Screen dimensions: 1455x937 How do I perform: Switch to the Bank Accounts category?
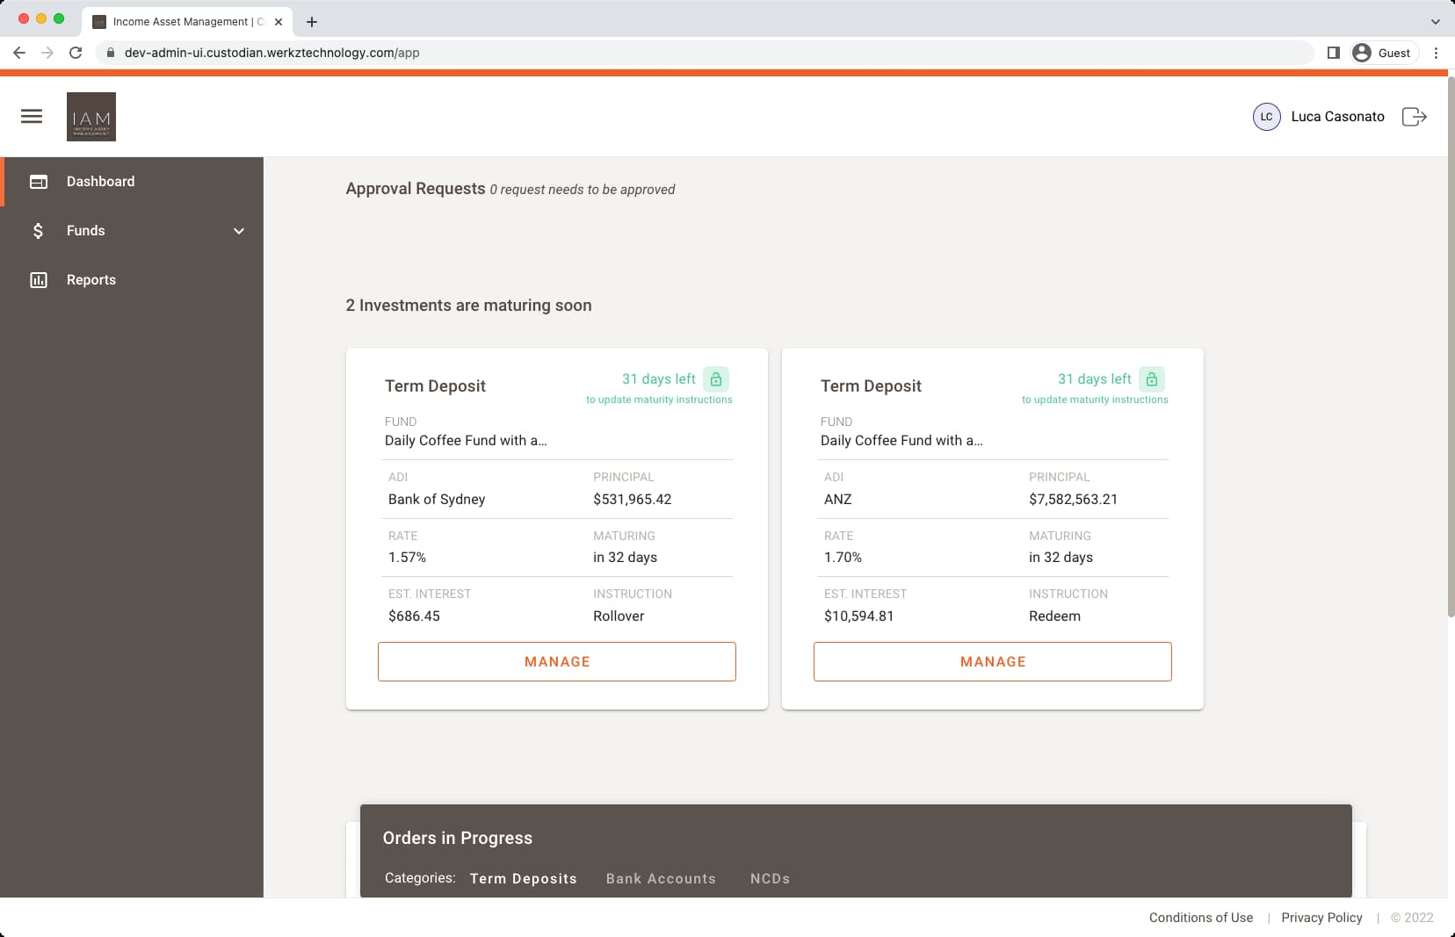point(661,878)
